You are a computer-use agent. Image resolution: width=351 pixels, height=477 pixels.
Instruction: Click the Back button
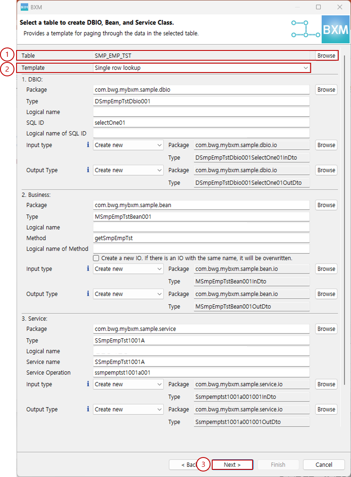pos(187,464)
